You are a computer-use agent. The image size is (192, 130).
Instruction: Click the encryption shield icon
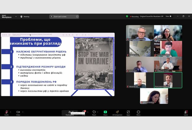127,16
